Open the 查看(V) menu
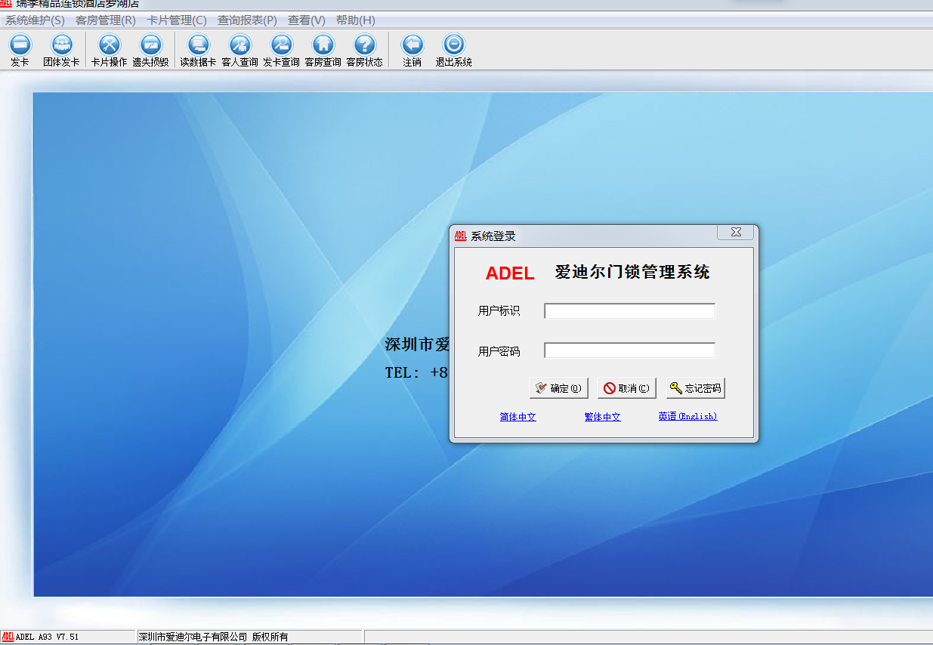Viewport: 933px width, 645px height. (307, 20)
